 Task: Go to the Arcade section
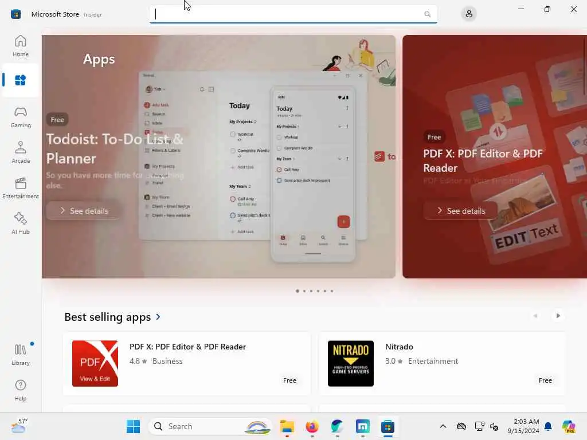click(20, 152)
